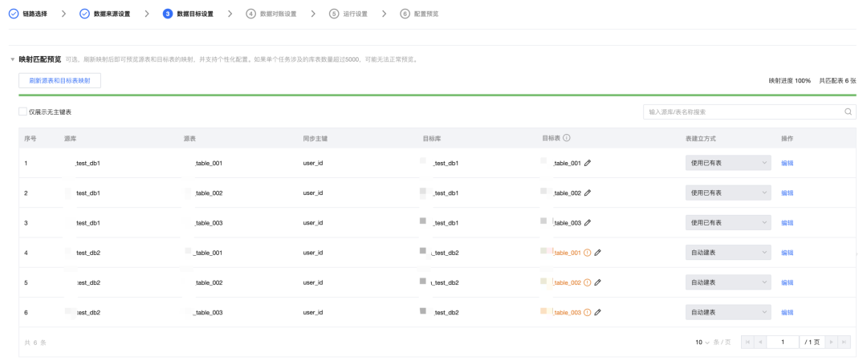Click orange warning icon in row 4
This screenshot has height=361, width=867.
(x=587, y=253)
